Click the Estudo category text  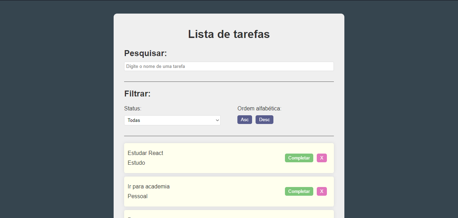(x=136, y=163)
